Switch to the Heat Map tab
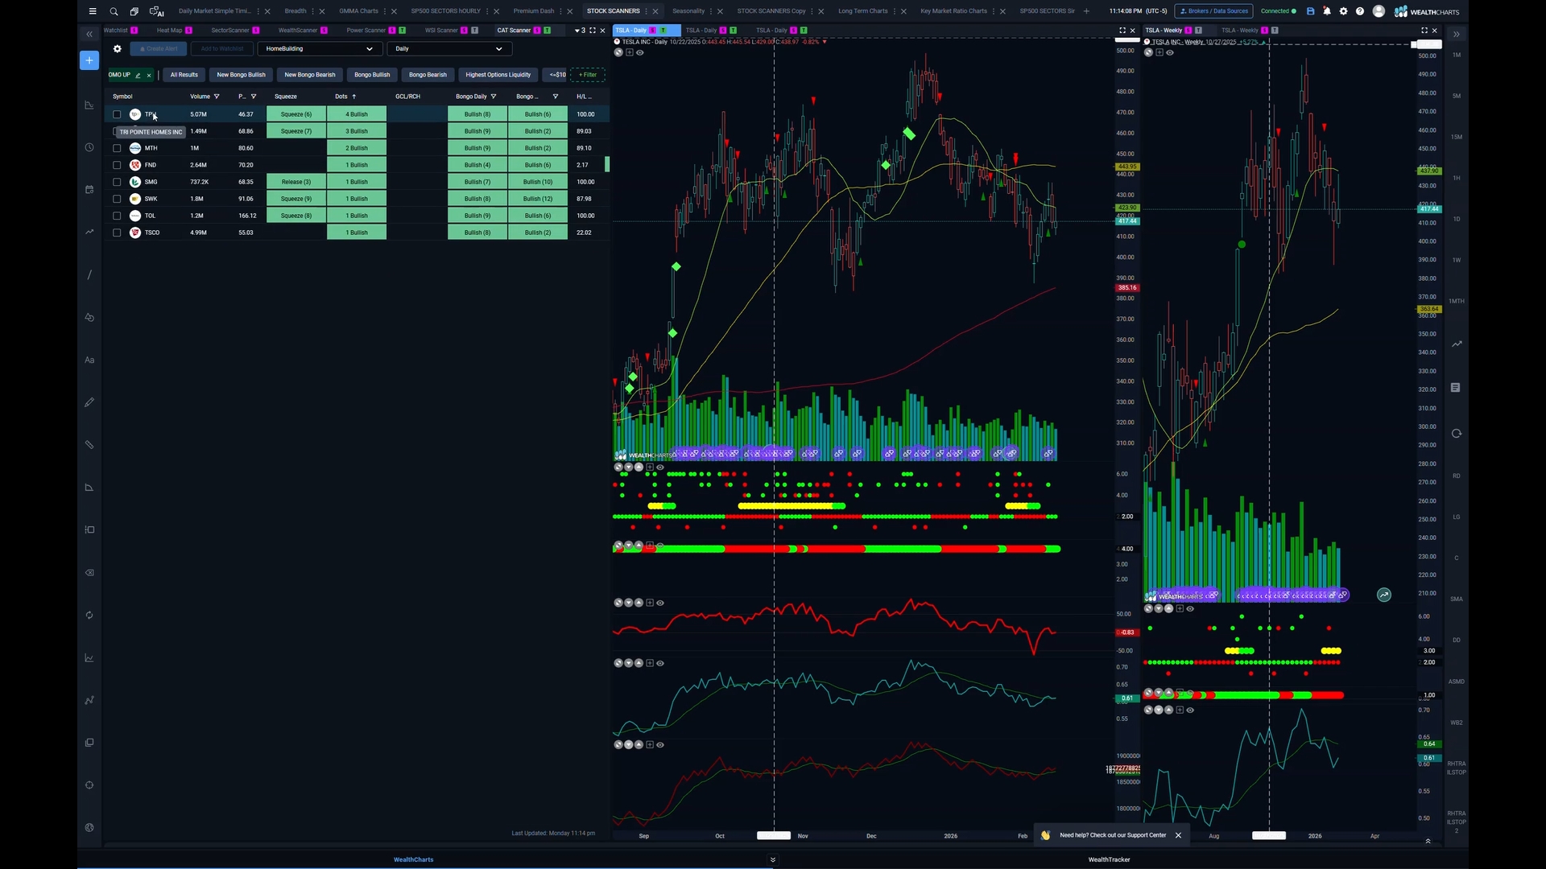Image resolution: width=1546 pixels, height=869 pixels. pos(169,31)
